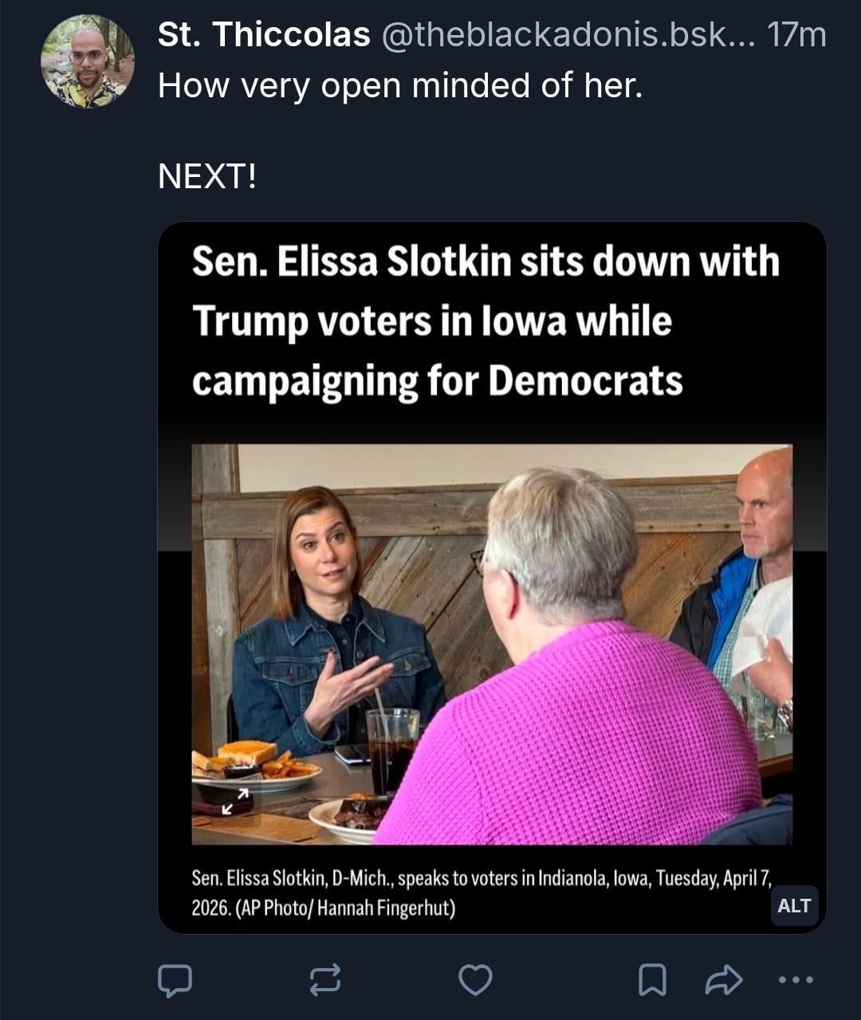The image size is (861, 1020).
Task: Open the repost menu for this post
Action: click(x=325, y=980)
